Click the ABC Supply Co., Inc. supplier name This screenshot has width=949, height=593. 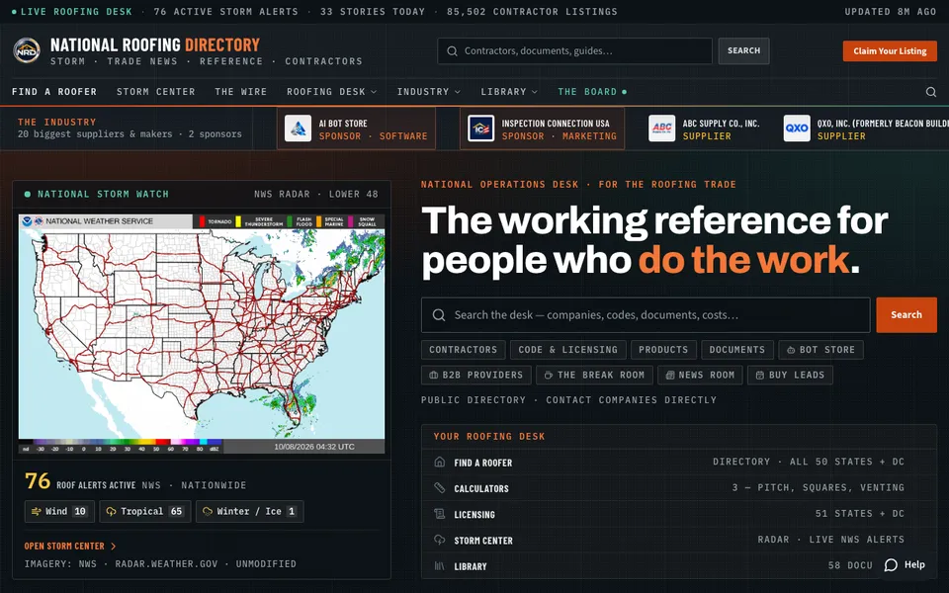coord(721,124)
